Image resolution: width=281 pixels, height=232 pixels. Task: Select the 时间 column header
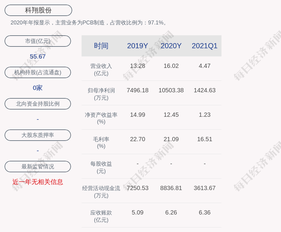click(x=101, y=46)
